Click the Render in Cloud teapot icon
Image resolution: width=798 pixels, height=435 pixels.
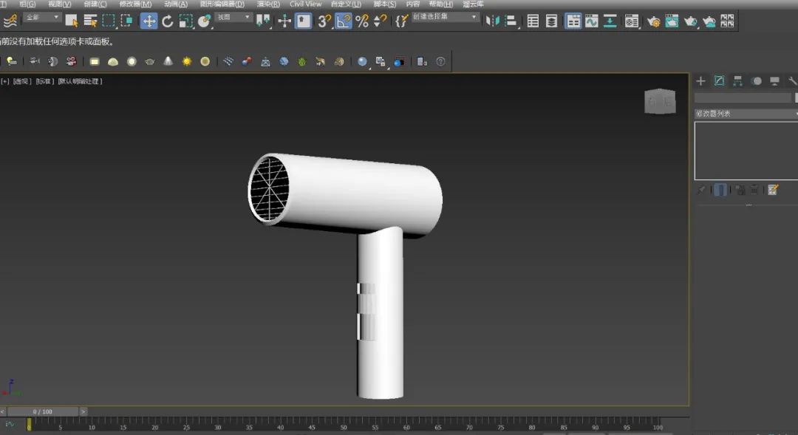709,21
